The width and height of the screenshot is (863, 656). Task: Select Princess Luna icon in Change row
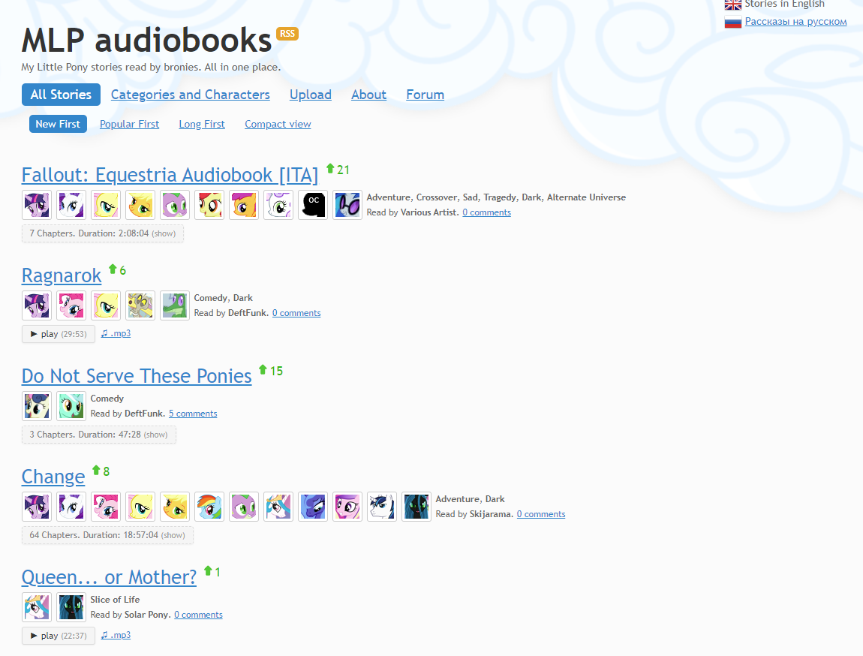point(313,507)
